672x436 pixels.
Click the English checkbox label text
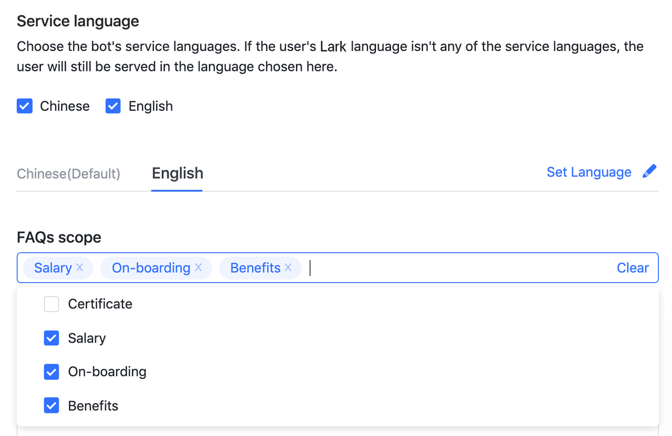pyautogui.click(x=151, y=106)
